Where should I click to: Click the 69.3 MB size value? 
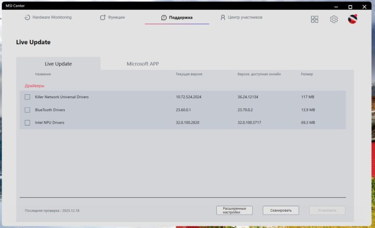click(x=308, y=123)
